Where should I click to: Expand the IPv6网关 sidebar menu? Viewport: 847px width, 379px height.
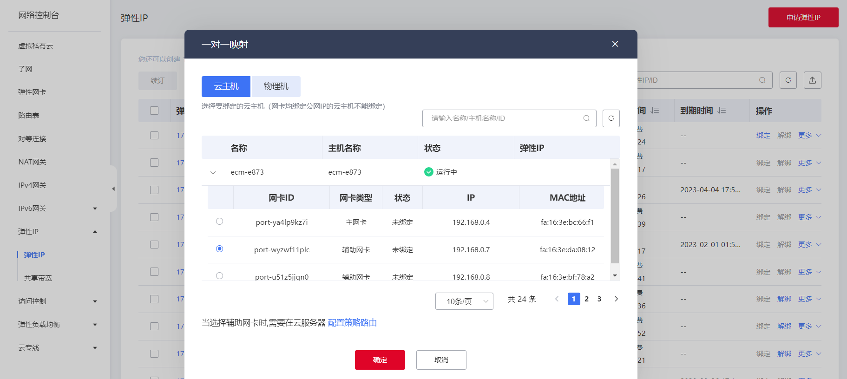[x=95, y=209]
